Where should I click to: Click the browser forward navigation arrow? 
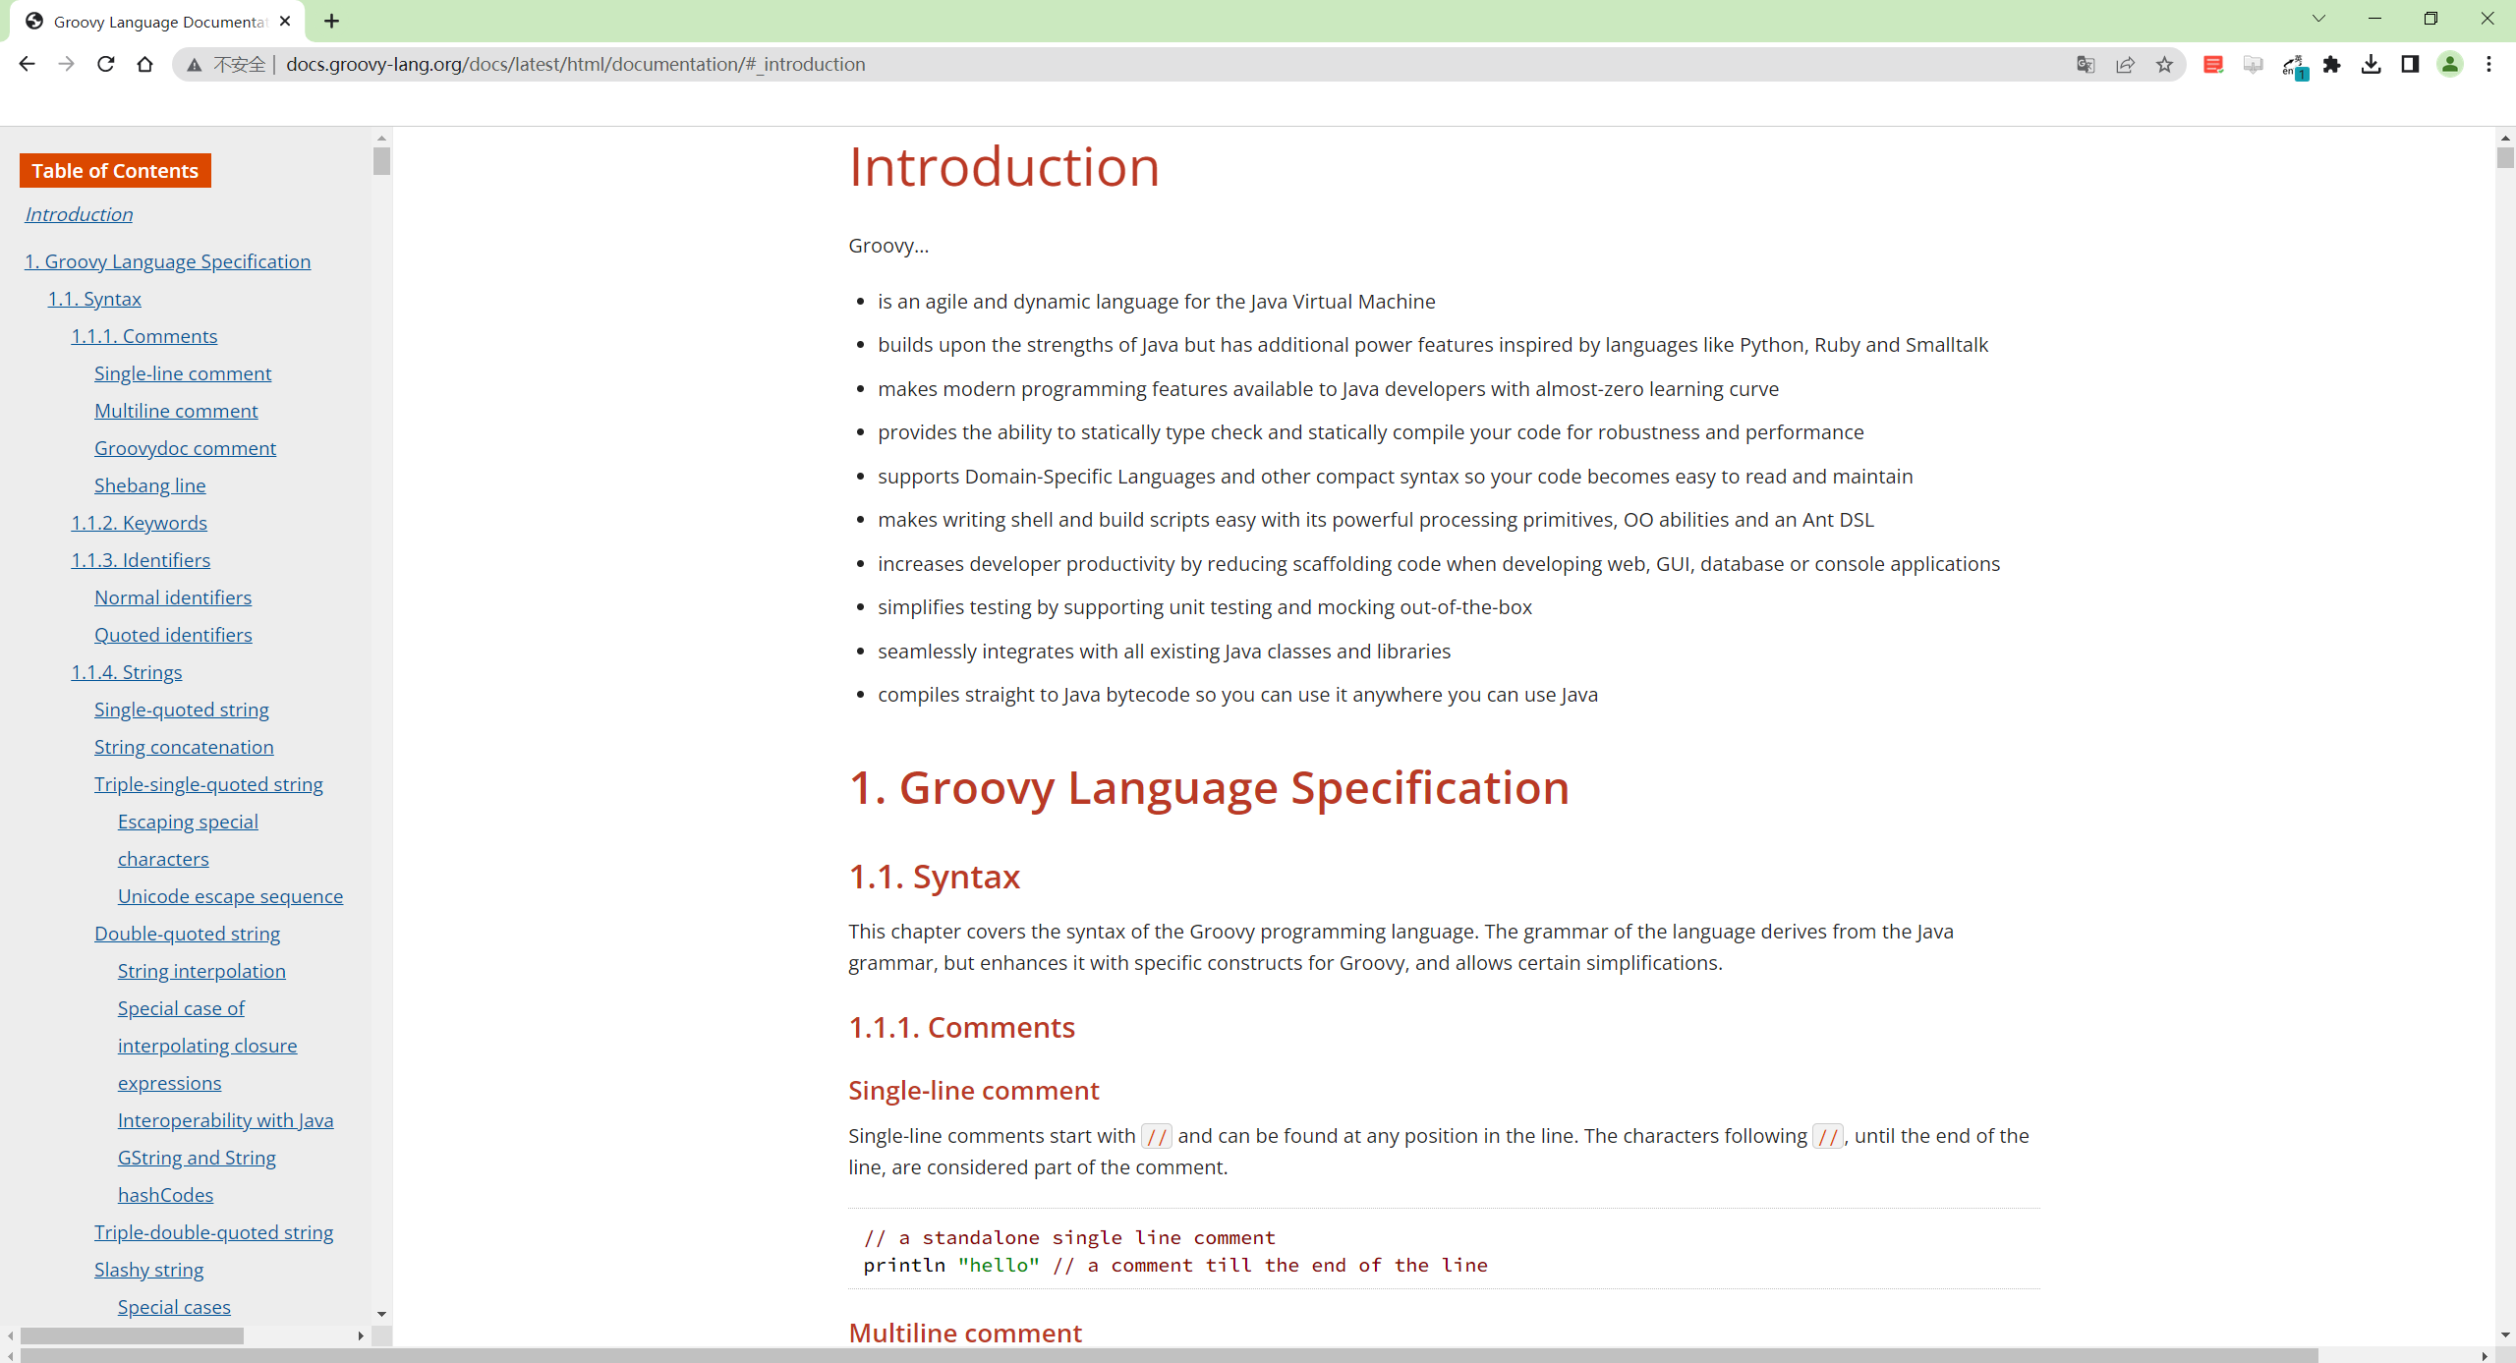(x=66, y=64)
